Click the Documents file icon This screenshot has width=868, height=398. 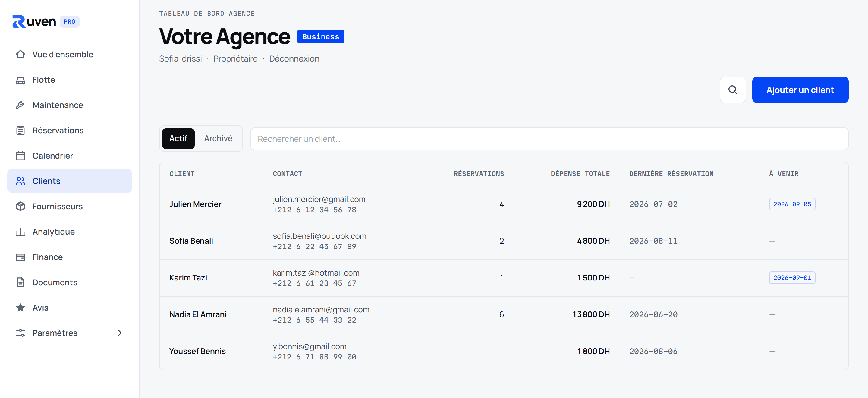(20, 283)
